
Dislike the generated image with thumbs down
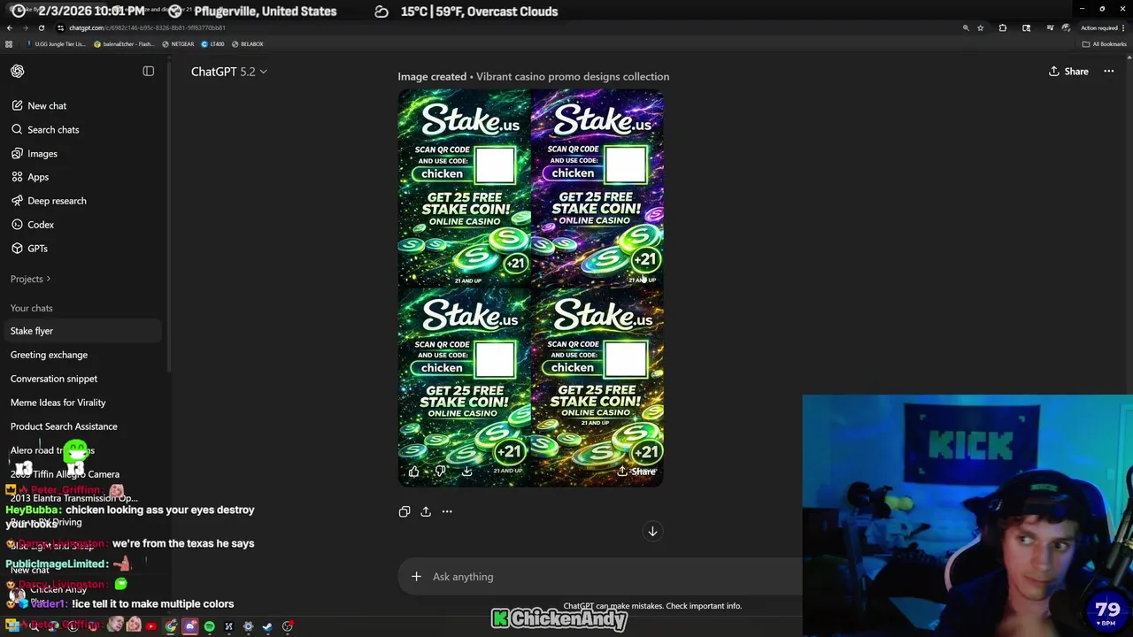441,472
